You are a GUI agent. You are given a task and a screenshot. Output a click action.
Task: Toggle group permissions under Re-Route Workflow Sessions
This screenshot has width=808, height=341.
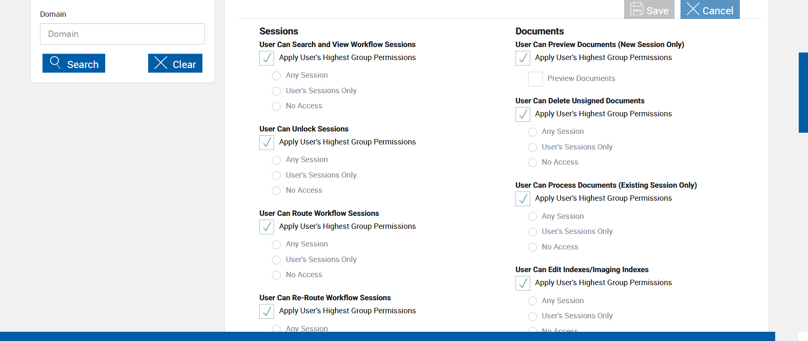coord(267,311)
